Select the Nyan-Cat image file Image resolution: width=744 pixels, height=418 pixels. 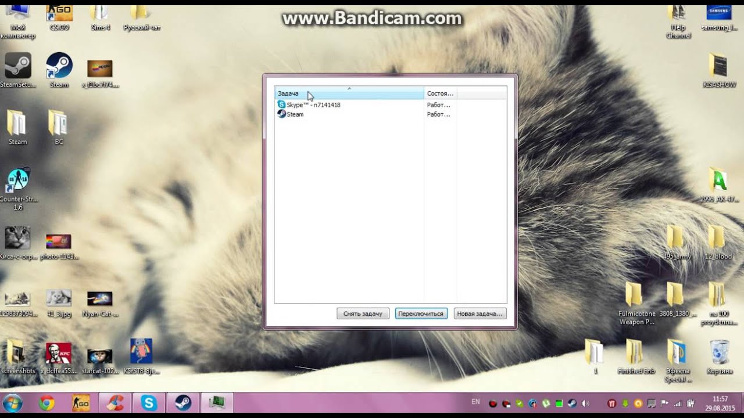100,303
